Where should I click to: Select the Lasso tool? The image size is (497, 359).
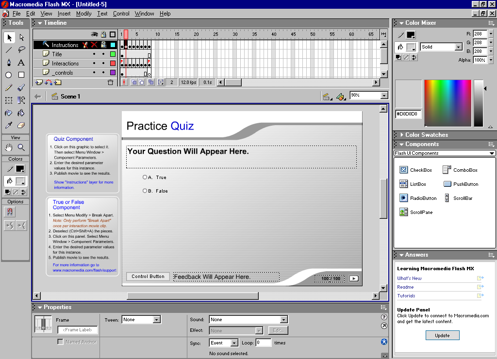tap(21, 50)
